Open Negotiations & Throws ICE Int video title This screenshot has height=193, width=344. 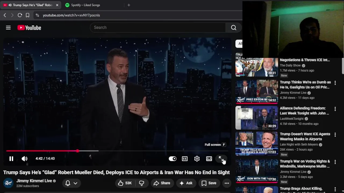pos(305,60)
